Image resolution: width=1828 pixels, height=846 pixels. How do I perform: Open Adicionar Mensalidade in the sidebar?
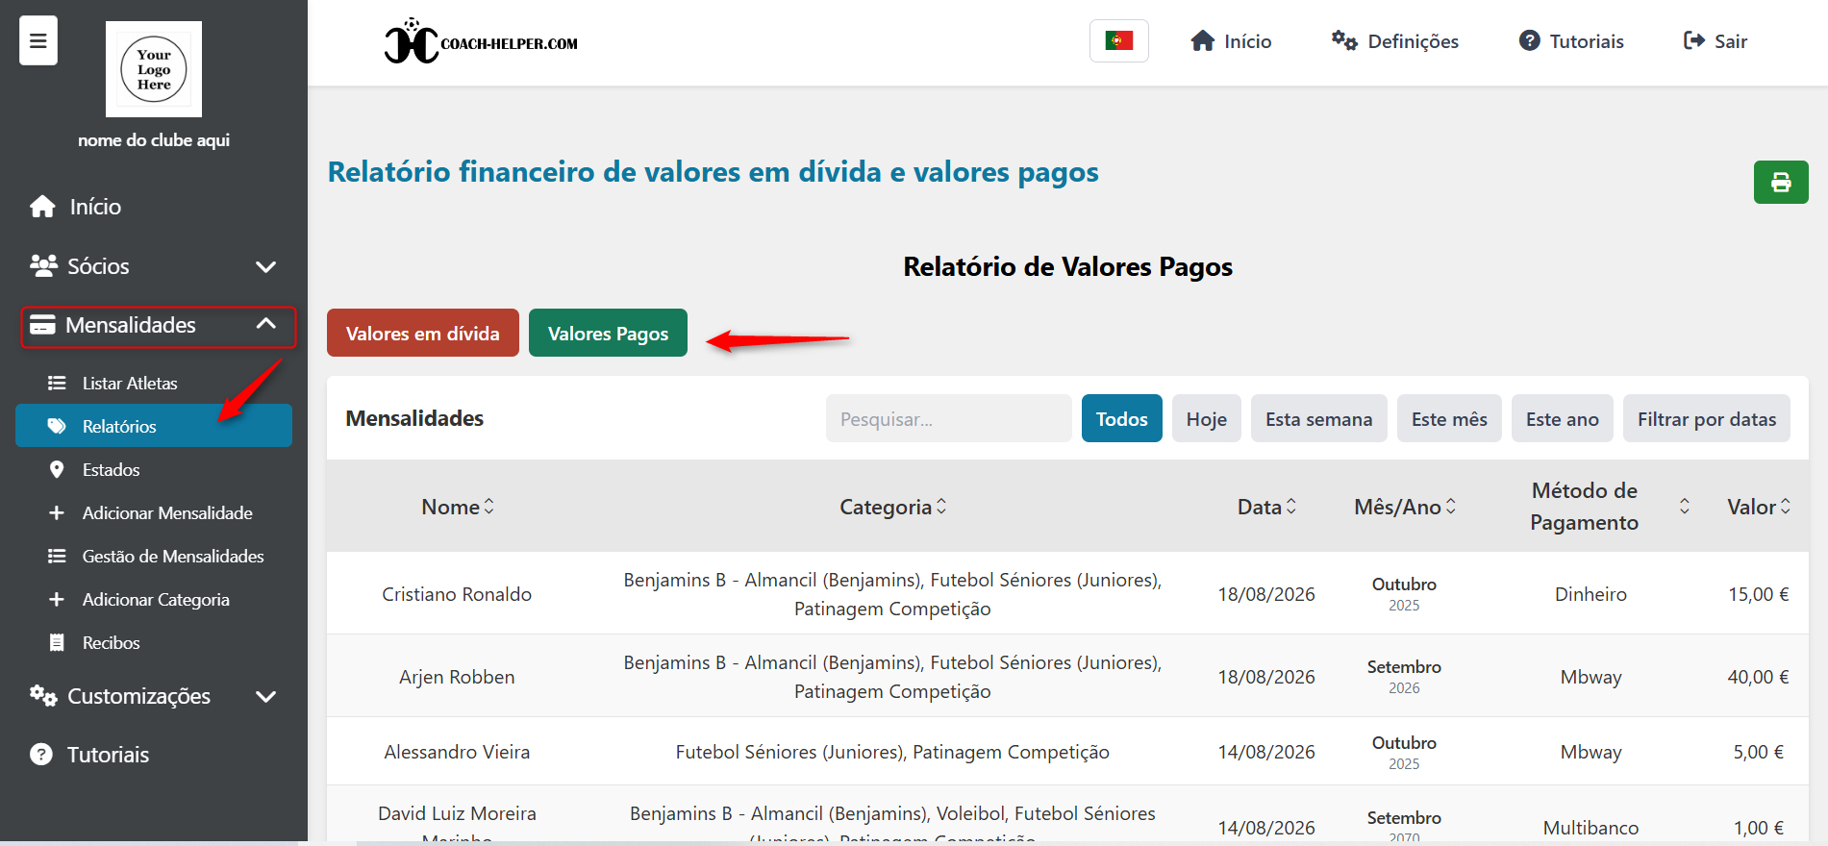154,512
